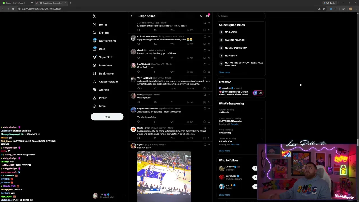Go back from the Snipe Squad community
This screenshot has width=359, height=202.
point(132,16)
